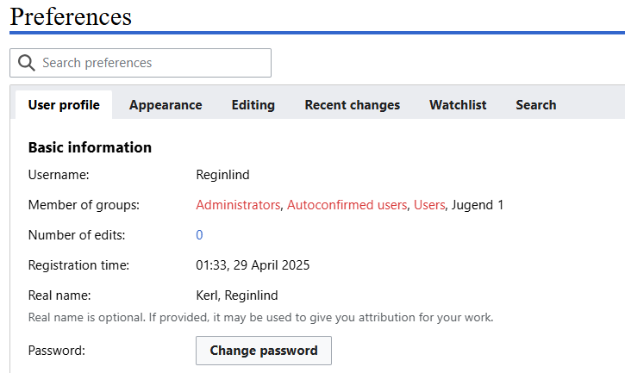Switch to the Search tab
Image resolution: width=625 pixels, height=373 pixels.
pyautogui.click(x=535, y=105)
